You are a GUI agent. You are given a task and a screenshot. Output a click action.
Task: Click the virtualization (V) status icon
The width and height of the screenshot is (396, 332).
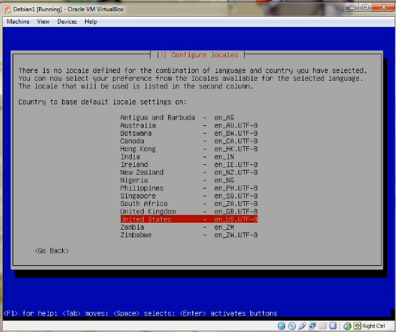(333, 326)
